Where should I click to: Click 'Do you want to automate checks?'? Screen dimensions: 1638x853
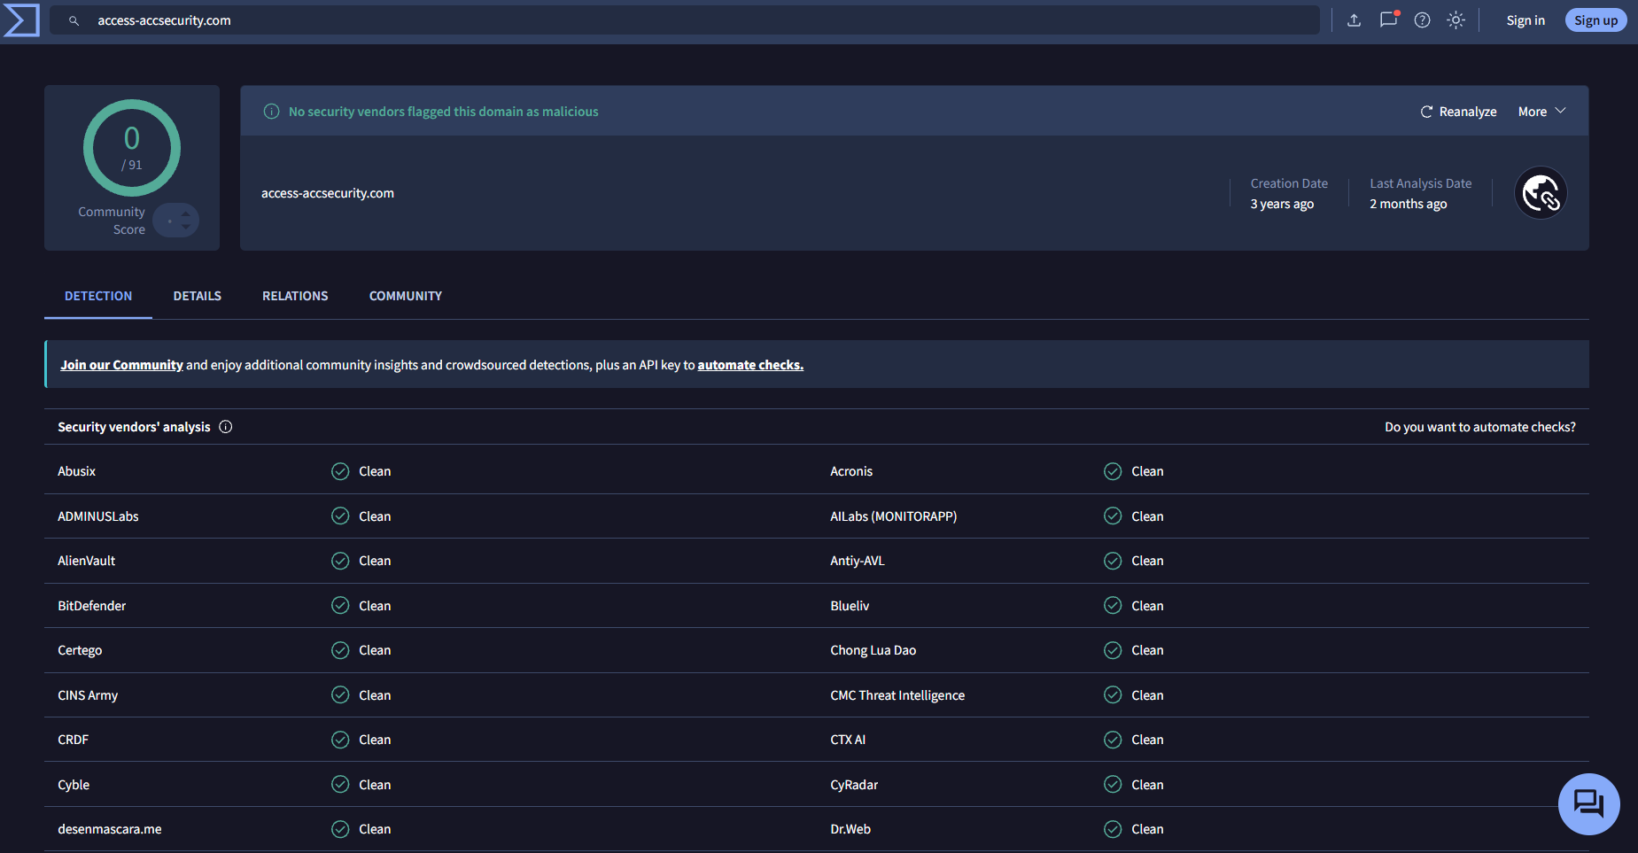1480,427
